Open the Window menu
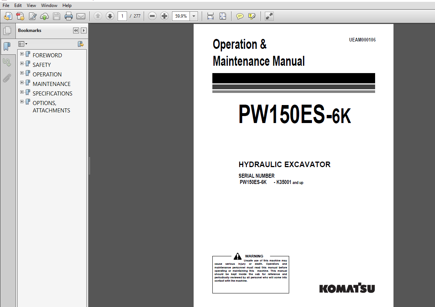435x307 pixels. click(x=49, y=5)
